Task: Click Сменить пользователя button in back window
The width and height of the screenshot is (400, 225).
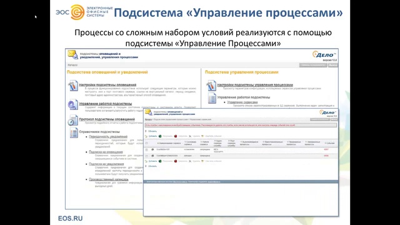Action: 313,65
